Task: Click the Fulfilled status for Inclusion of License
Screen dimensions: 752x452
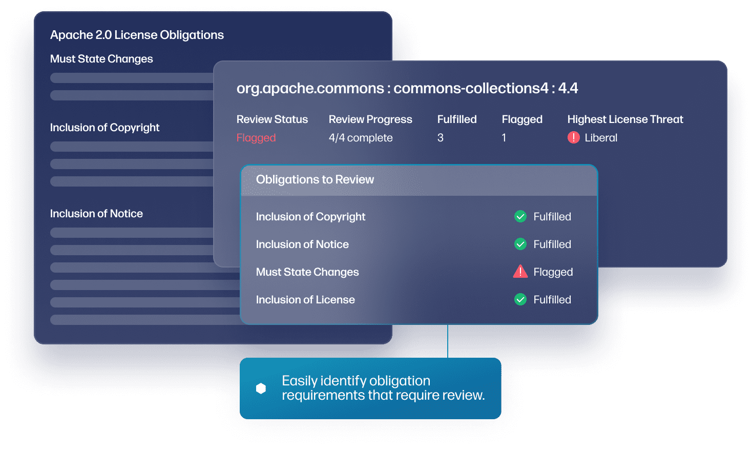Action: (x=552, y=300)
